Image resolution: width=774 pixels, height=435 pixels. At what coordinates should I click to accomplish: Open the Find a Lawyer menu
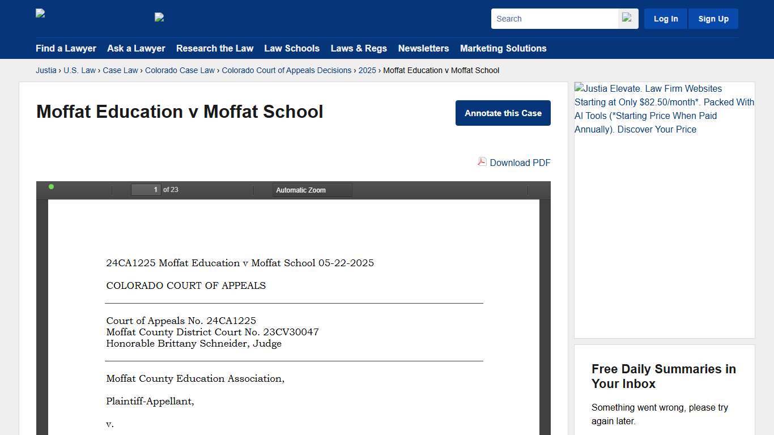point(66,48)
